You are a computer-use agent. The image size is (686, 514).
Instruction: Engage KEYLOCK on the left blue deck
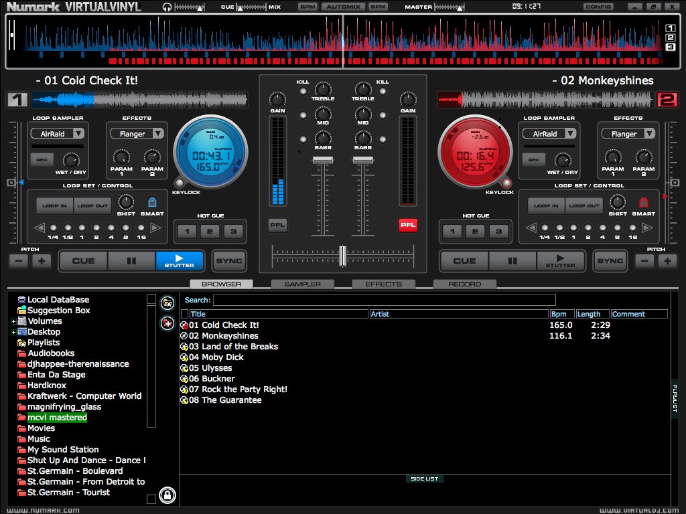point(179,182)
